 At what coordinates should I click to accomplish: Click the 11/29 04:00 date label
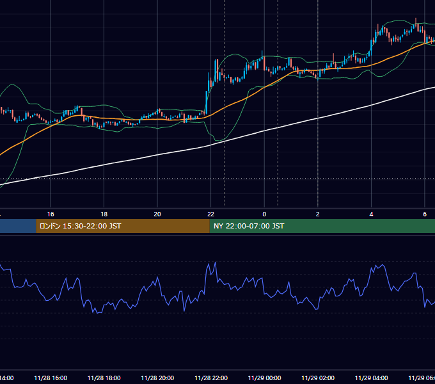[372, 378]
